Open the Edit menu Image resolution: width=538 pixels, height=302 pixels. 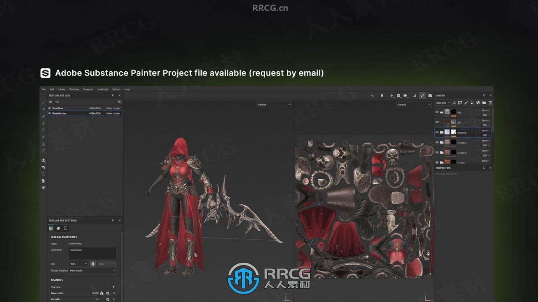[x=52, y=89]
